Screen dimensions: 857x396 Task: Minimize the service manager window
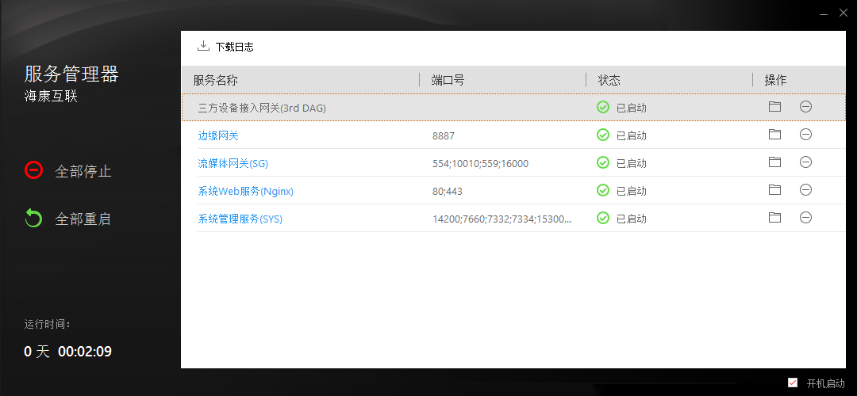(x=820, y=12)
